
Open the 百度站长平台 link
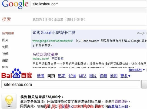pos(118,106)
